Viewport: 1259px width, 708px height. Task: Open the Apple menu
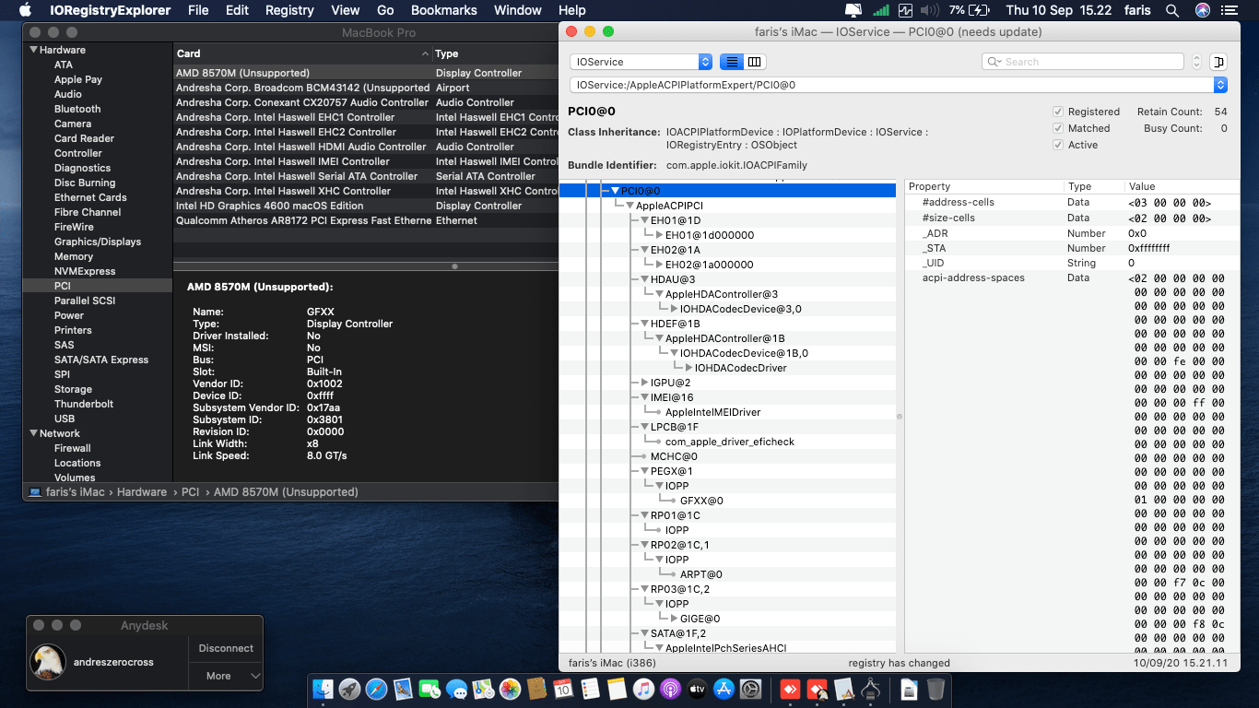pyautogui.click(x=25, y=10)
